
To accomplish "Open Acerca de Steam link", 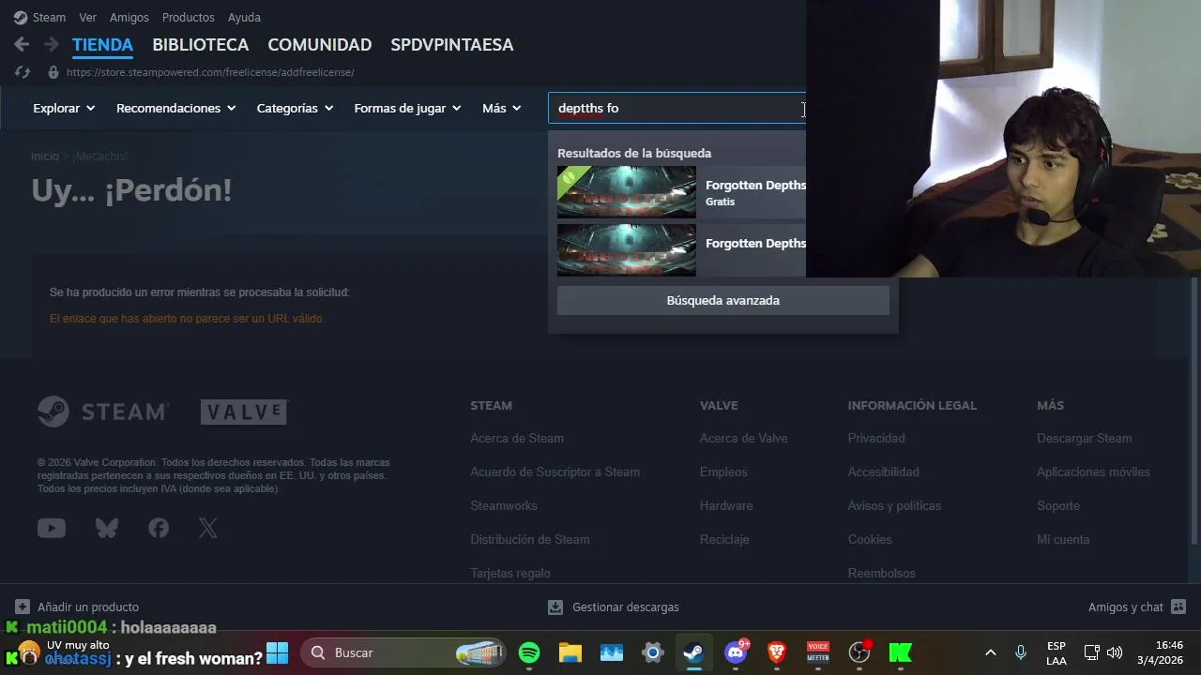I will [x=517, y=438].
